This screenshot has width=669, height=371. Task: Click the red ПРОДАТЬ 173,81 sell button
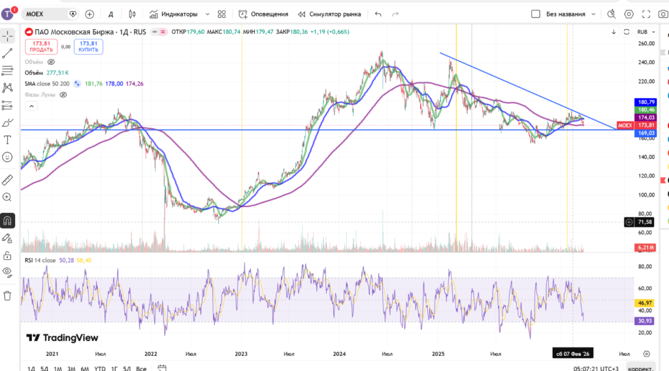[41, 46]
